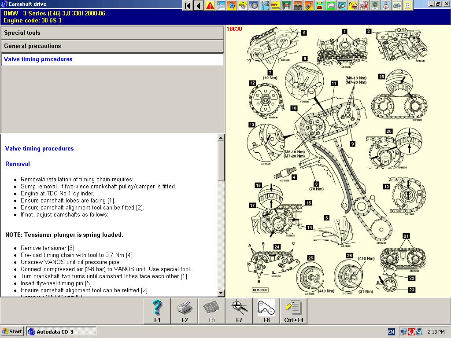Image resolution: width=451 pixels, height=338 pixels.
Task: Click the yellow exit door icon
Action: [407, 5]
